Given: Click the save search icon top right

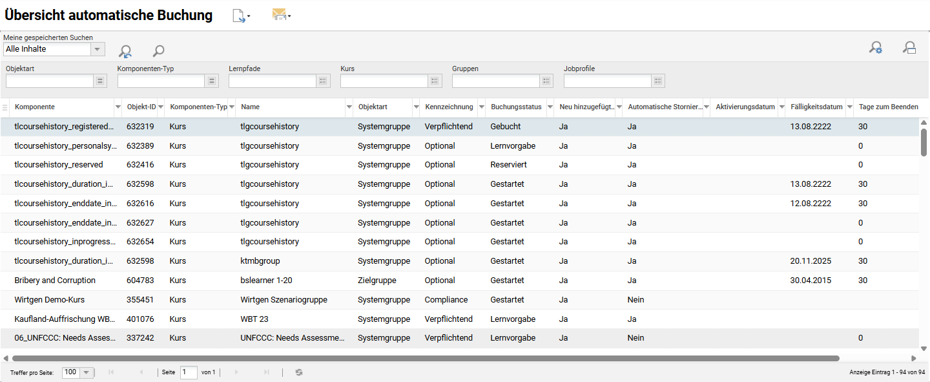Looking at the screenshot, I should tap(909, 47).
